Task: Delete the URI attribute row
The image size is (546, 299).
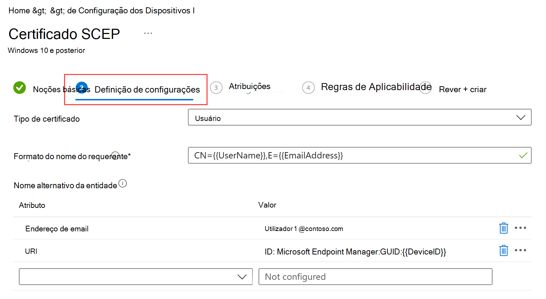Action: click(503, 251)
